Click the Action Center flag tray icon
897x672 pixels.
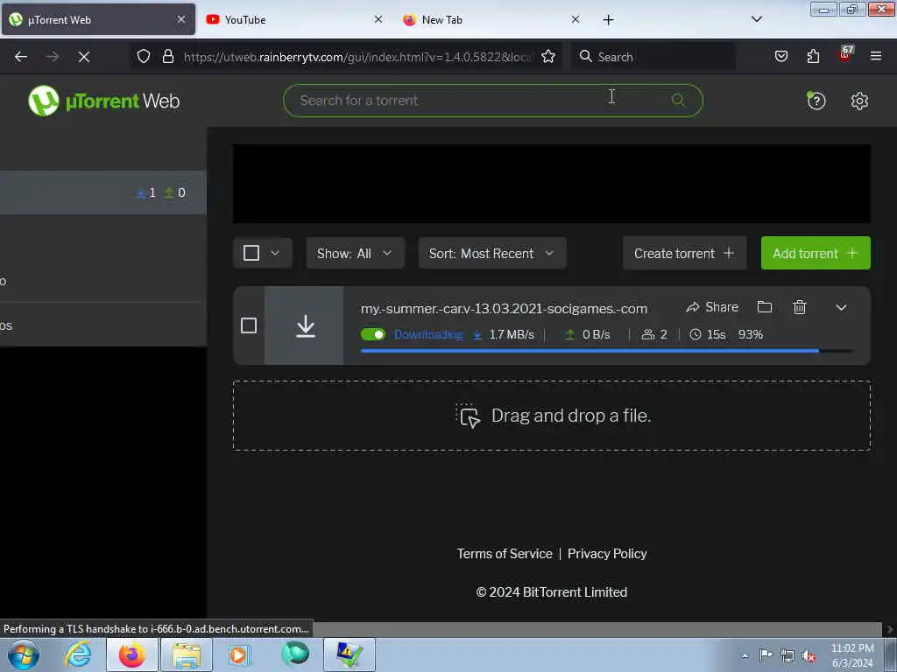tap(766, 655)
